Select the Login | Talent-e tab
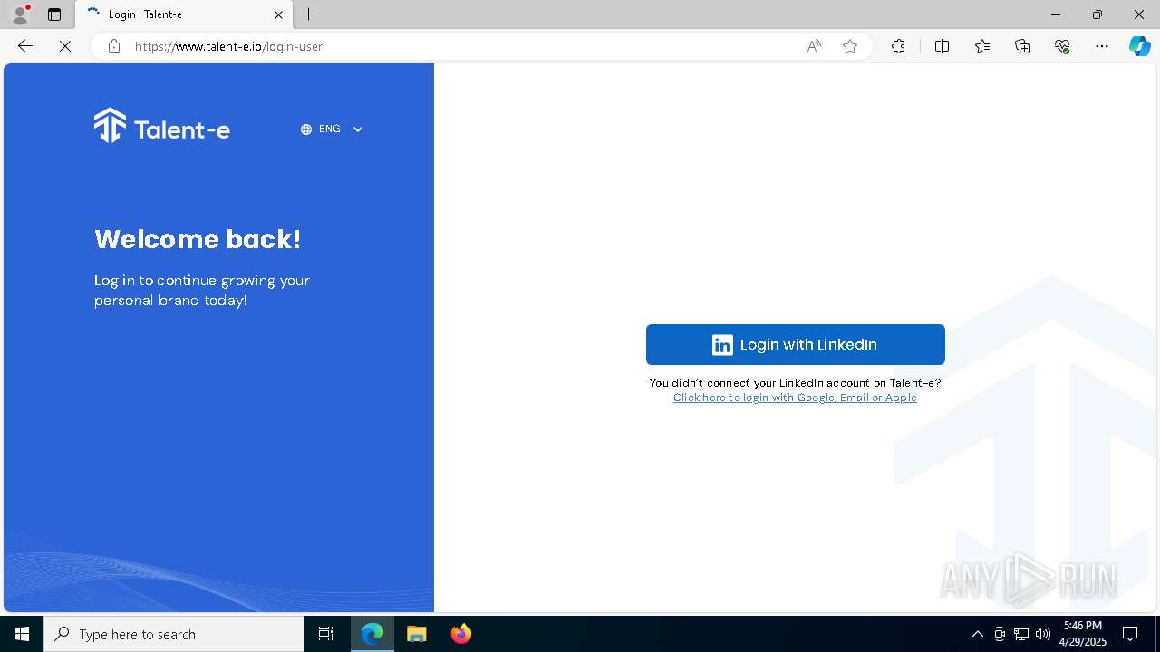The image size is (1160, 652). tap(185, 14)
